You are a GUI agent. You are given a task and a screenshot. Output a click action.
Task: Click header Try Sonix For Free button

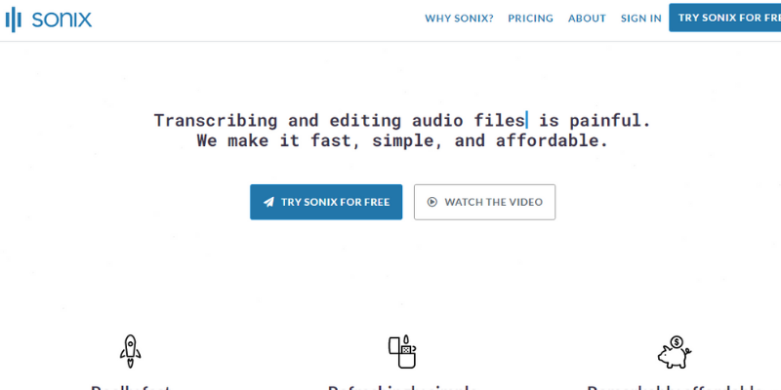(x=724, y=18)
